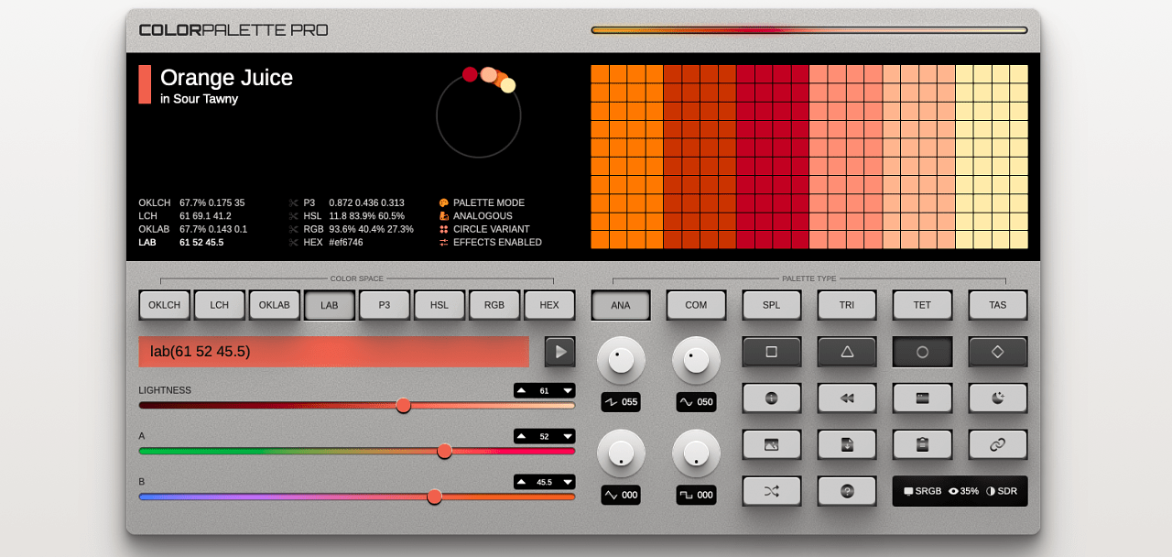Click the dark red dot on the color wheel
The image size is (1172, 557).
470,74
